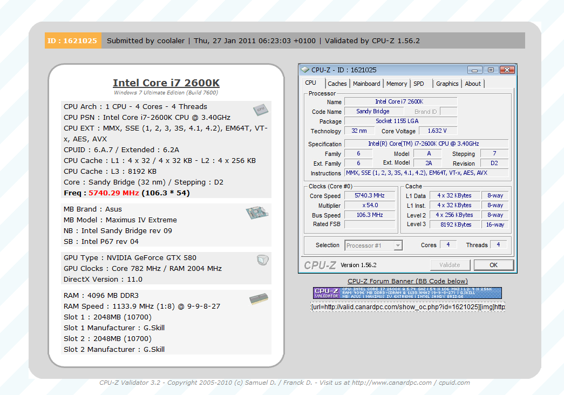The image size is (564, 395).
Task: Click the Core Speed value 5740.3 MHz
Action: click(370, 195)
